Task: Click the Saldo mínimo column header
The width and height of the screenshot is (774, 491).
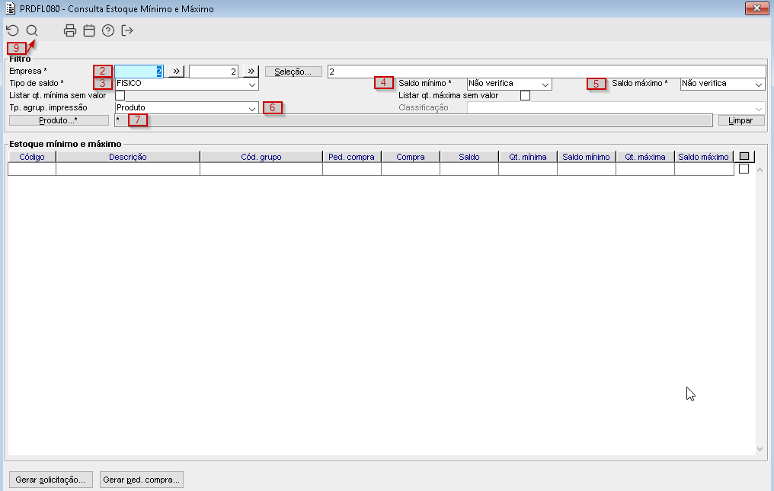Action: [587, 157]
